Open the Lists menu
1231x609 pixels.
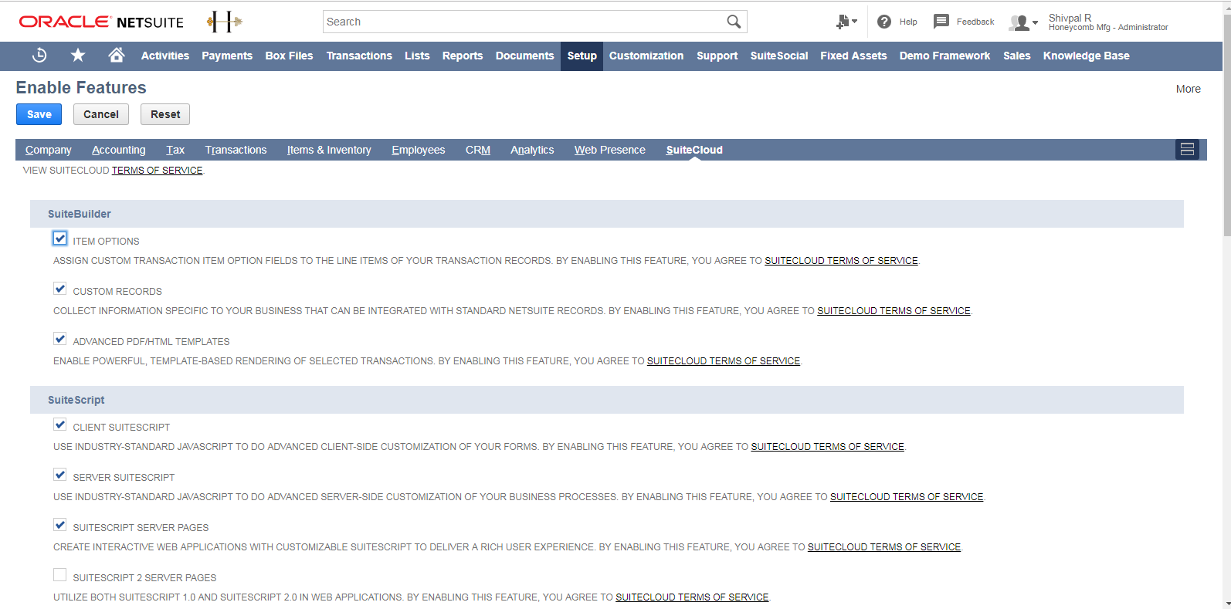pyautogui.click(x=417, y=56)
